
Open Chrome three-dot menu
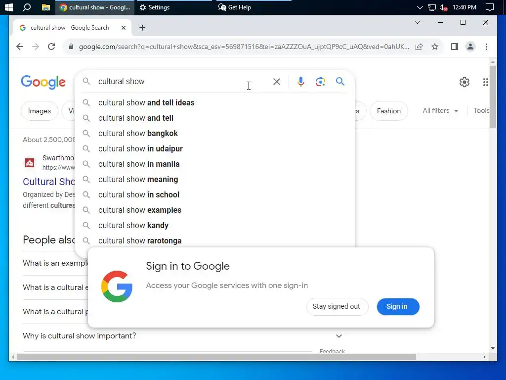point(486,47)
